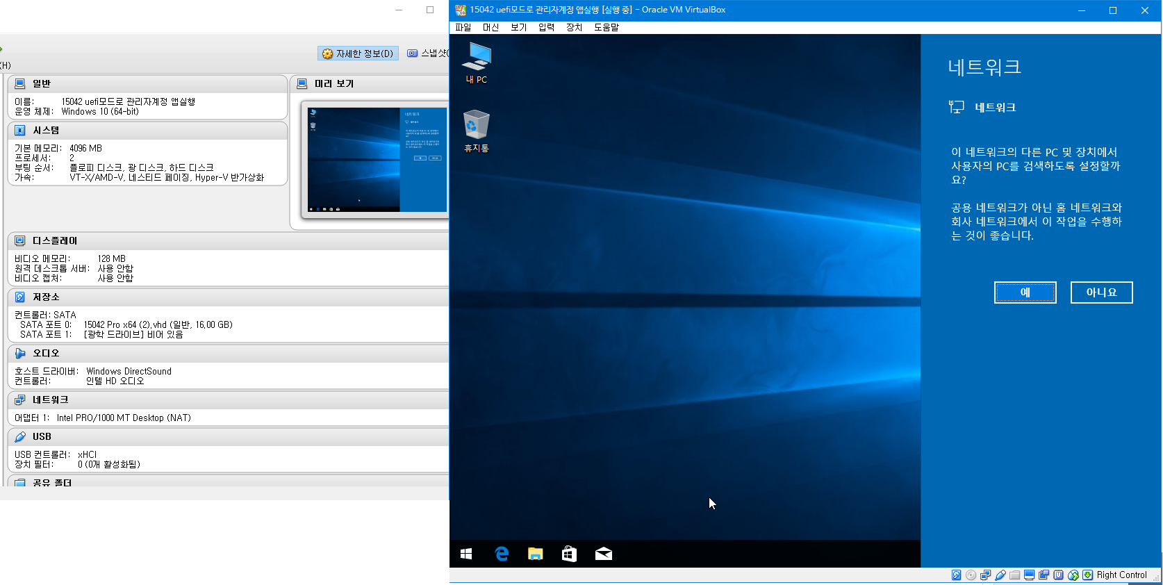Click the USB devices status icon
Image resolution: width=1163 pixels, height=585 pixels.
[1000, 575]
